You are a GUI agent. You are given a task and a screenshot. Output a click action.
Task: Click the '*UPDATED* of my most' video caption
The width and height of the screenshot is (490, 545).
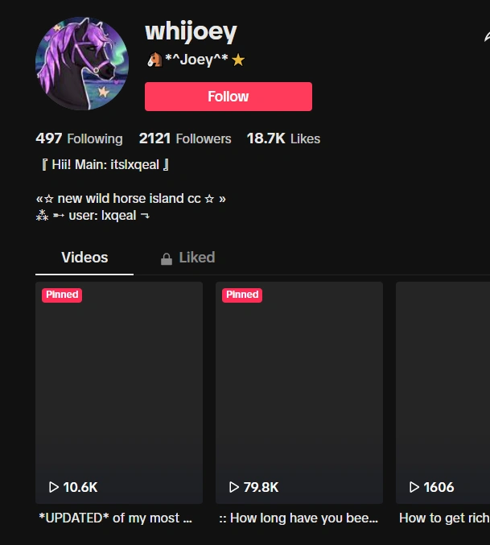pos(115,518)
